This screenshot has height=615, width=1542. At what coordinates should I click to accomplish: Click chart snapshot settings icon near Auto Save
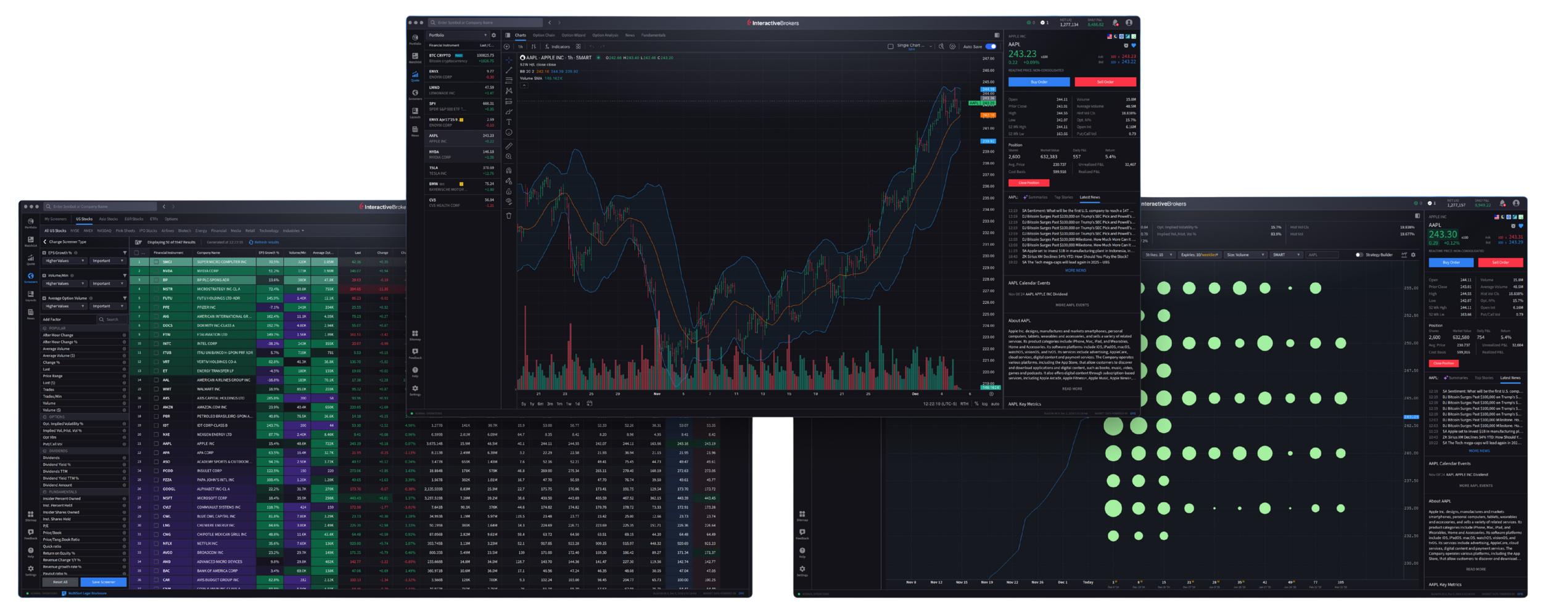(952, 47)
